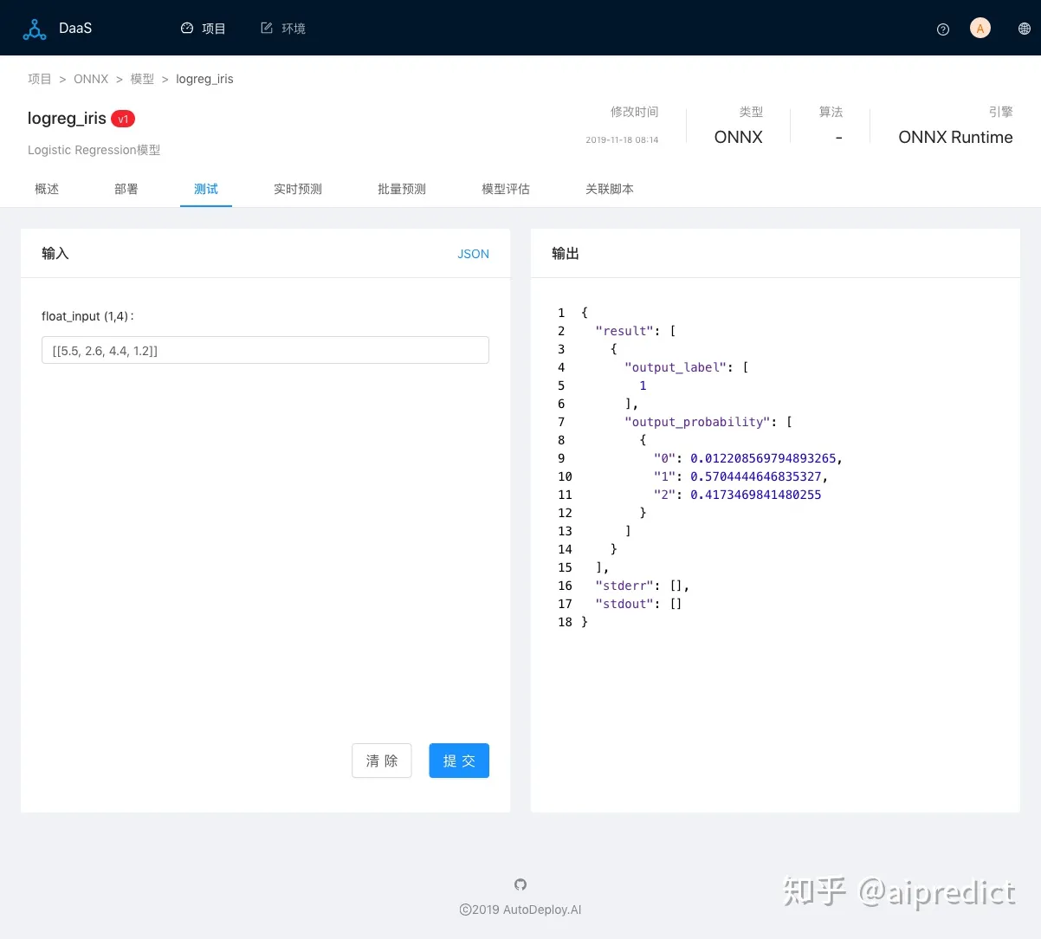Switch to the 批量预测 tab

402,189
